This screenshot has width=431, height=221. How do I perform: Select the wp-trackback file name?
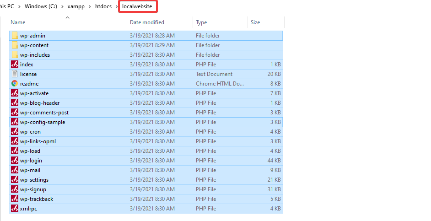coord(37,199)
